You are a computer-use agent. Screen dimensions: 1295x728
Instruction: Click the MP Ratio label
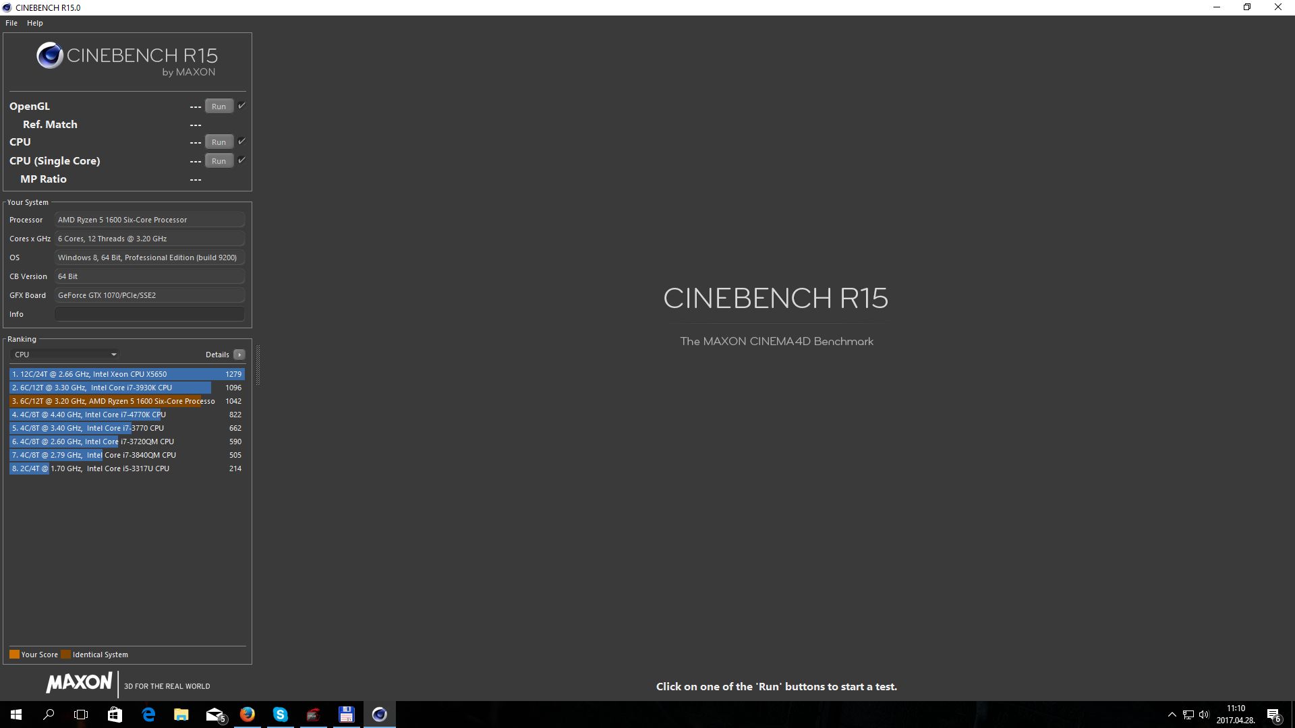pos(43,179)
